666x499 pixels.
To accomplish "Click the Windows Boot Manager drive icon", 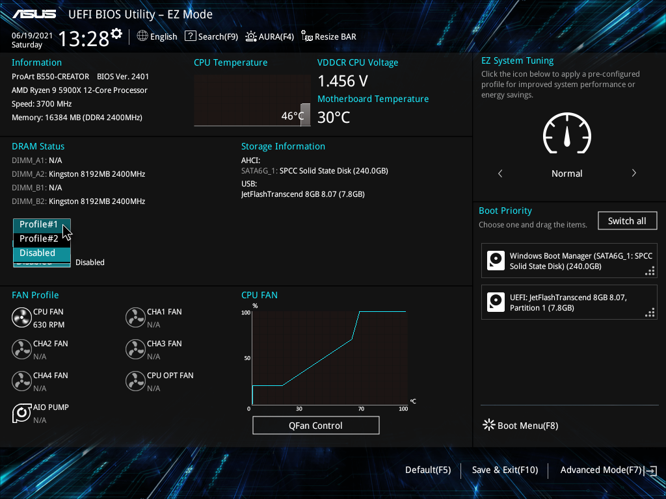I will click(496, 261).
